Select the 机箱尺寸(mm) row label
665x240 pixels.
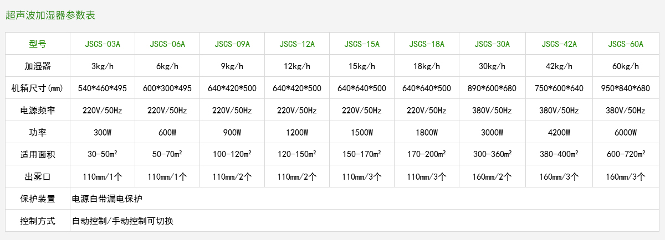point(38,88)
